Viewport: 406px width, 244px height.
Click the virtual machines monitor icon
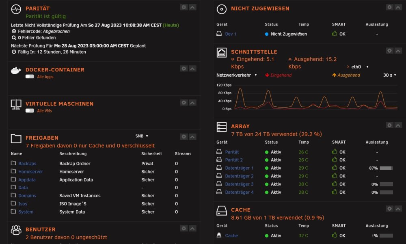(16, 105)
